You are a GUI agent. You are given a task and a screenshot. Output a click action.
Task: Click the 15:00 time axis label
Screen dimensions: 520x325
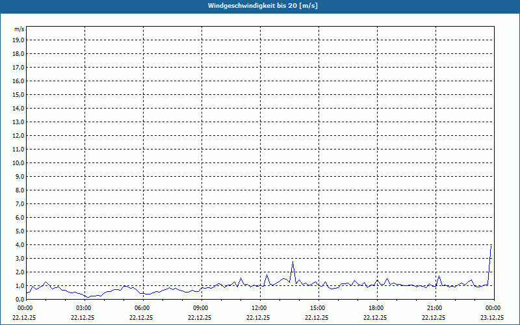pyautogui.click(x=317, y=307)
